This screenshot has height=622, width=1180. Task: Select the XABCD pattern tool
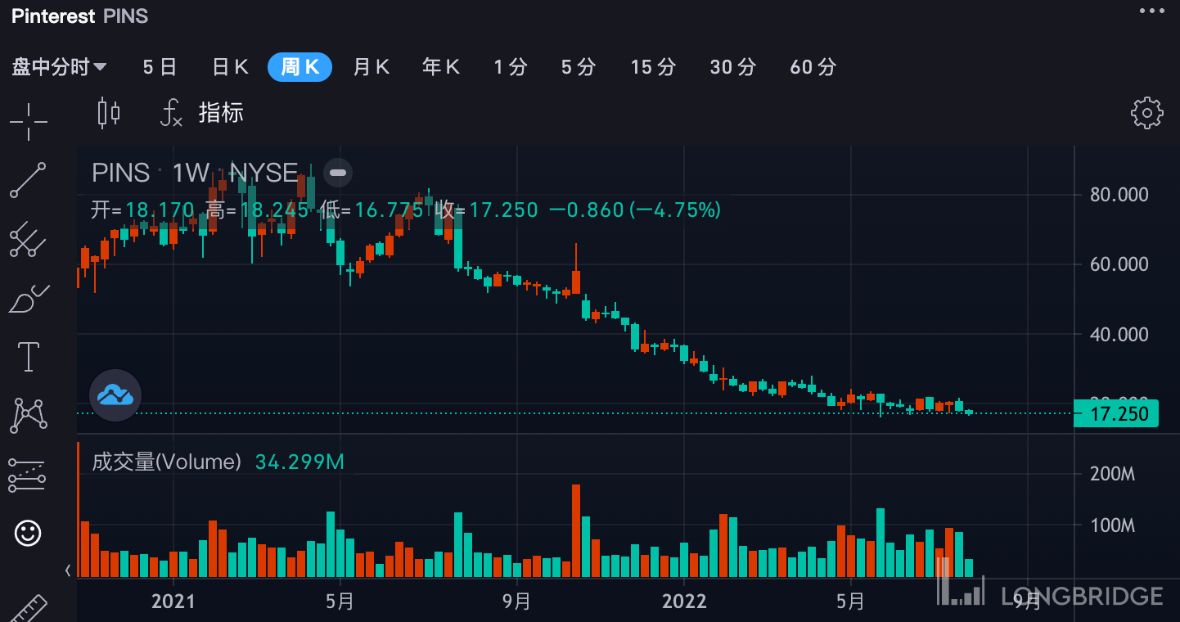(x=29, y=415)
